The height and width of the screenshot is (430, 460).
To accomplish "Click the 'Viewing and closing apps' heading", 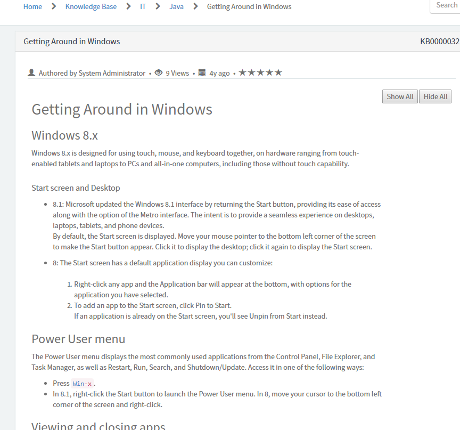I will coord(98,426).
